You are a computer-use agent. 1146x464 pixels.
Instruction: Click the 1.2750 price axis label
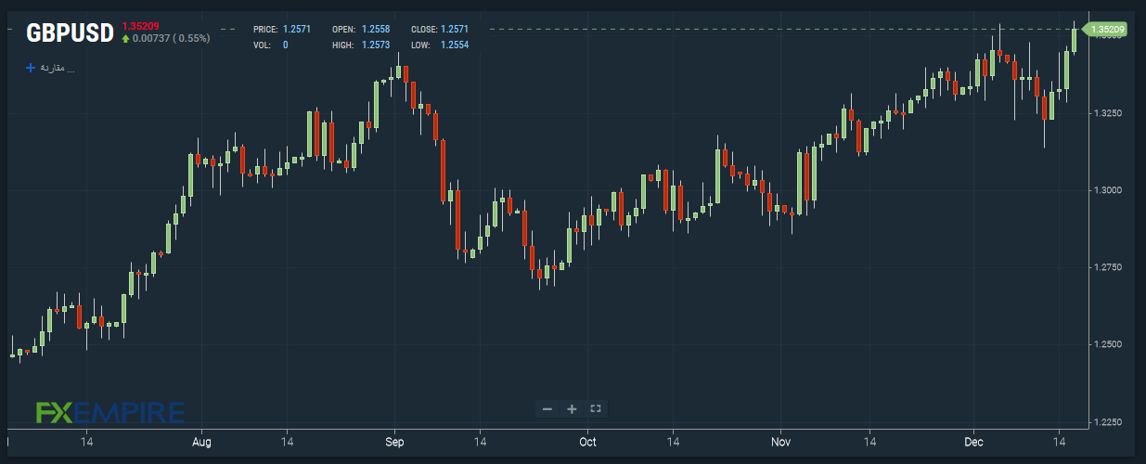pyautogui.click(x=1109, y=267)
